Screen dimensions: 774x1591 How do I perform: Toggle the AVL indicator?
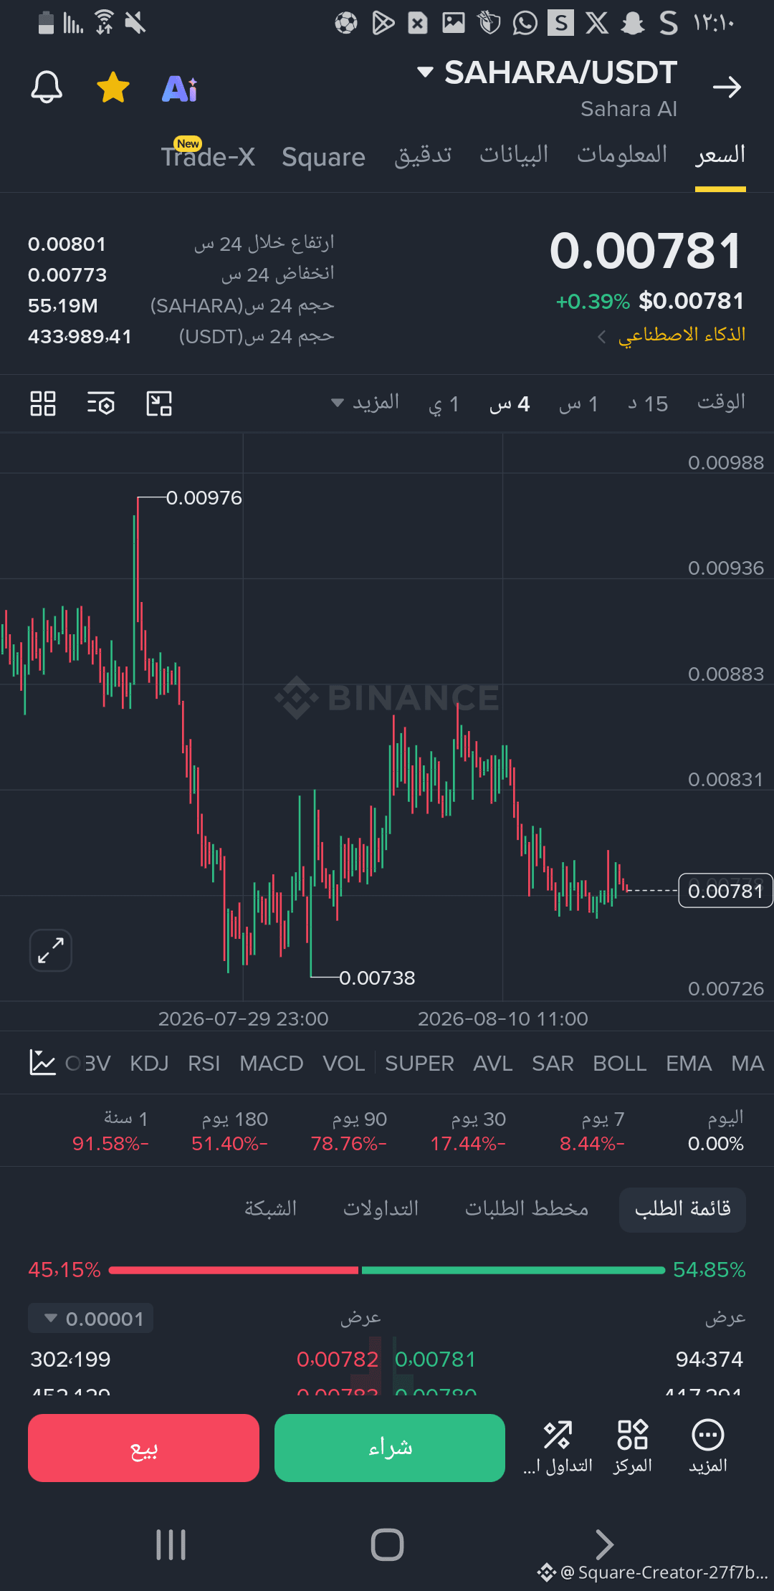(x=493, y=1064)
